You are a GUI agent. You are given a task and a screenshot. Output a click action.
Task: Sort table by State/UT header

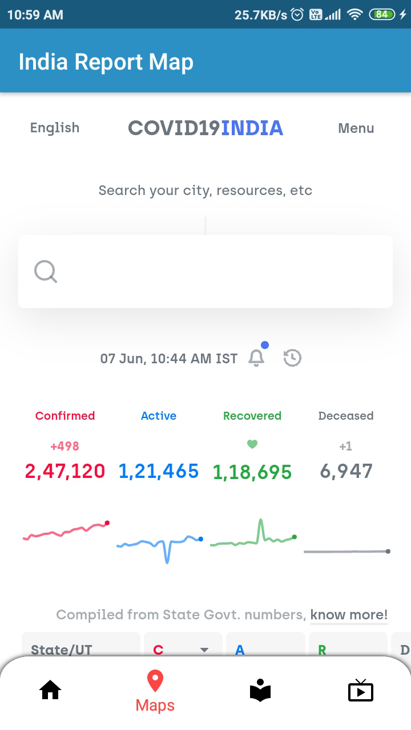[62, 650]
